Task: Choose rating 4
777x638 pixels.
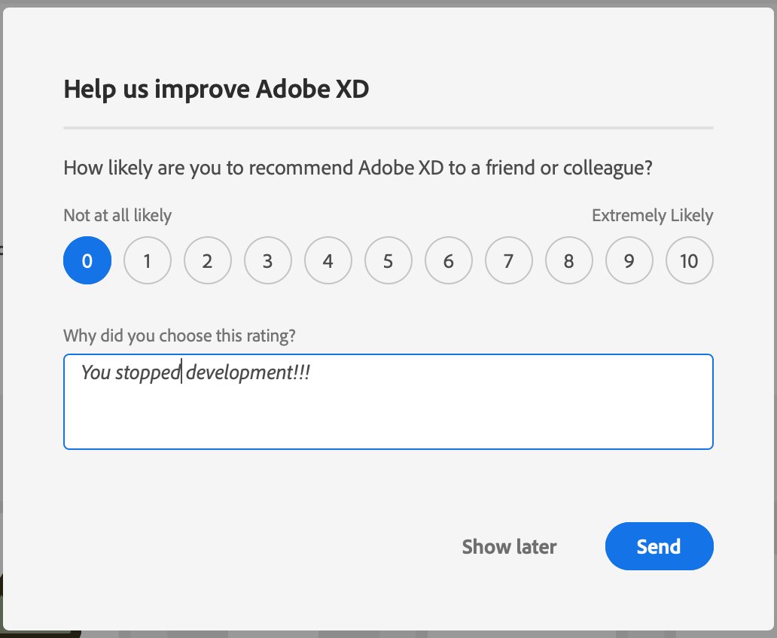Action: pos(328,260)
